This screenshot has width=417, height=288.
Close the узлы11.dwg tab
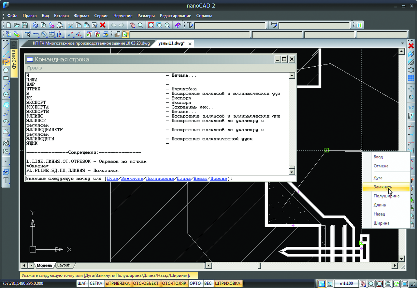pyautogui.click(x=190, y=44)
